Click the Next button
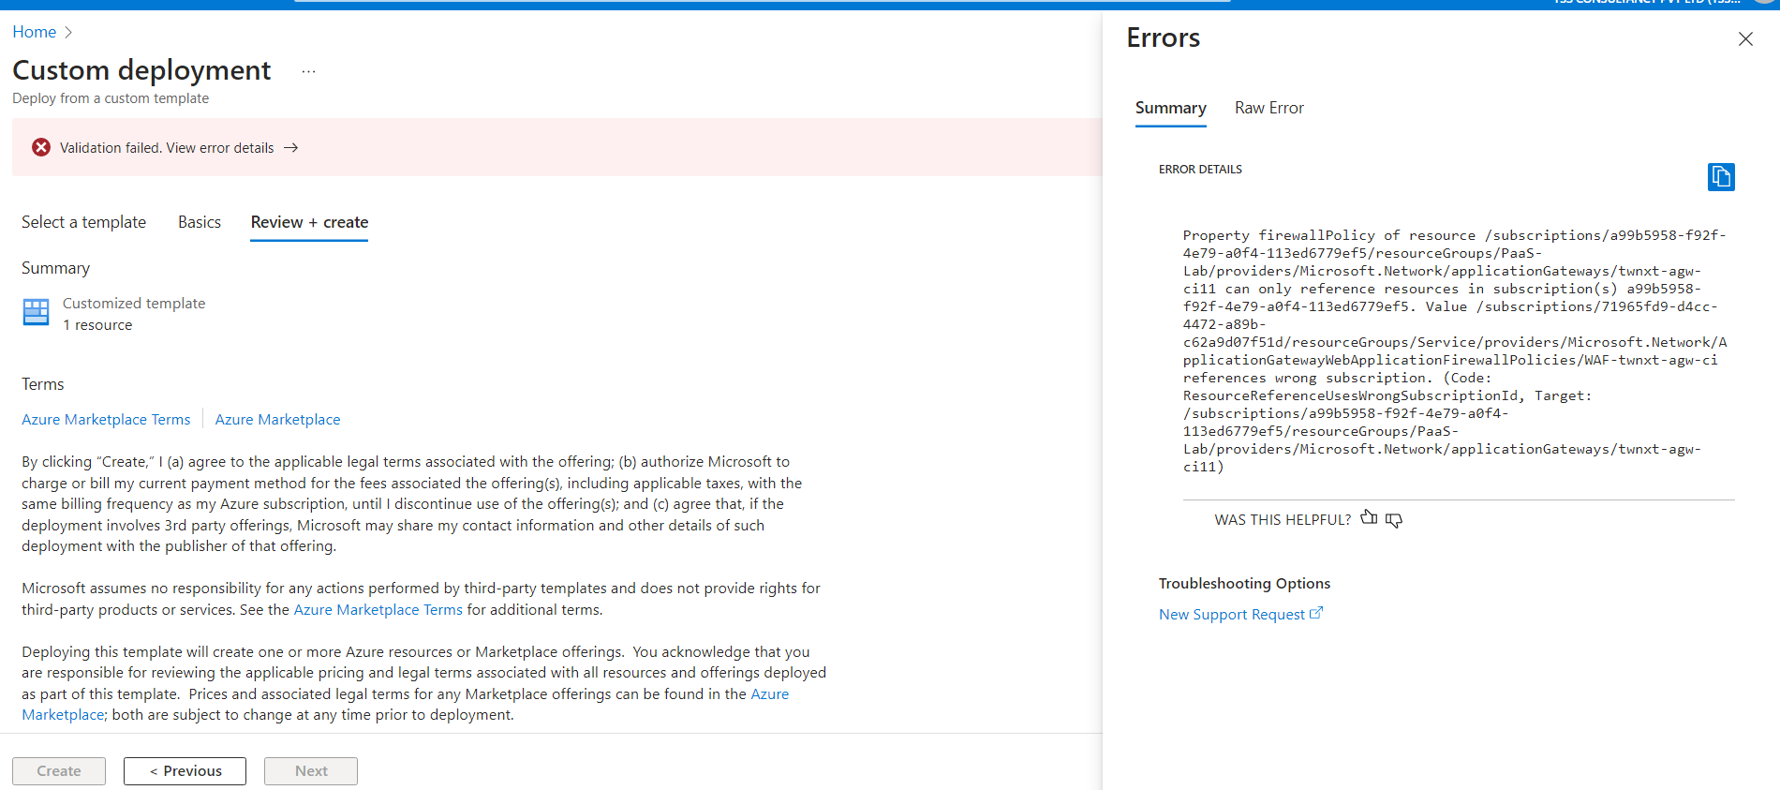 click(311, 771)
